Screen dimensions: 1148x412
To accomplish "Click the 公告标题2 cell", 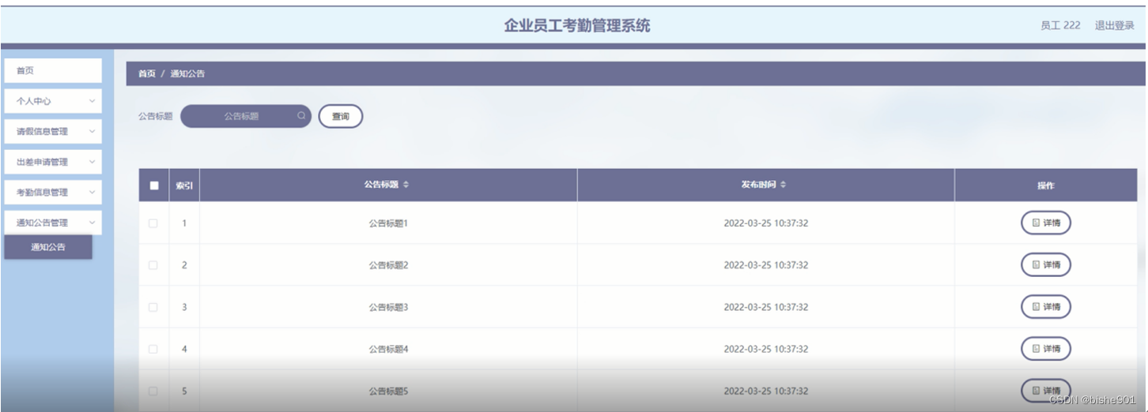I will tap(388, 265).
